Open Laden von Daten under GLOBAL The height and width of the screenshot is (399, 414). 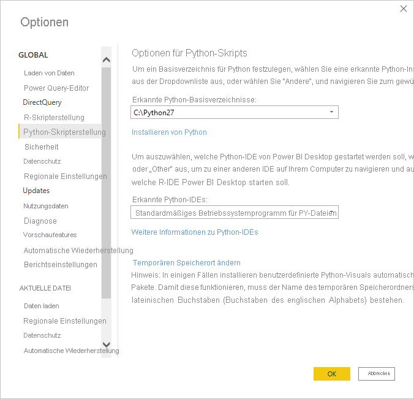tap(49, 73)
